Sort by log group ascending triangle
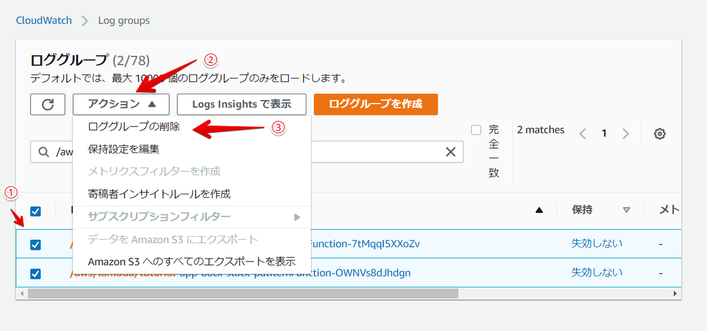 click(x=539, y=210)
